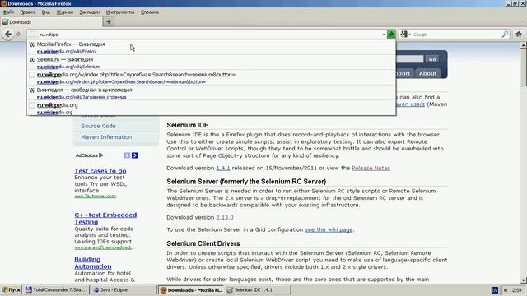This screenshot has height=296, width=527.
Task: Click the green Go arrow in address bar
Action: [391, 35]
